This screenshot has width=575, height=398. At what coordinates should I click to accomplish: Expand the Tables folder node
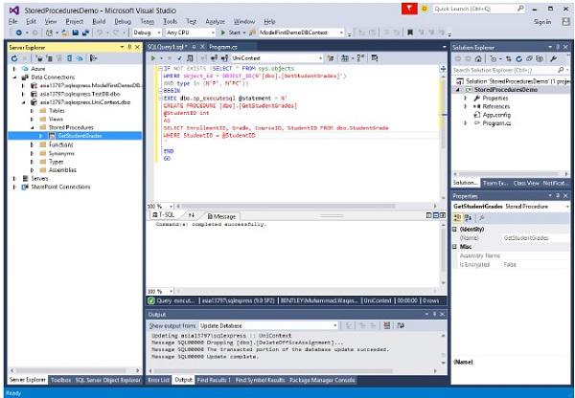32,111
